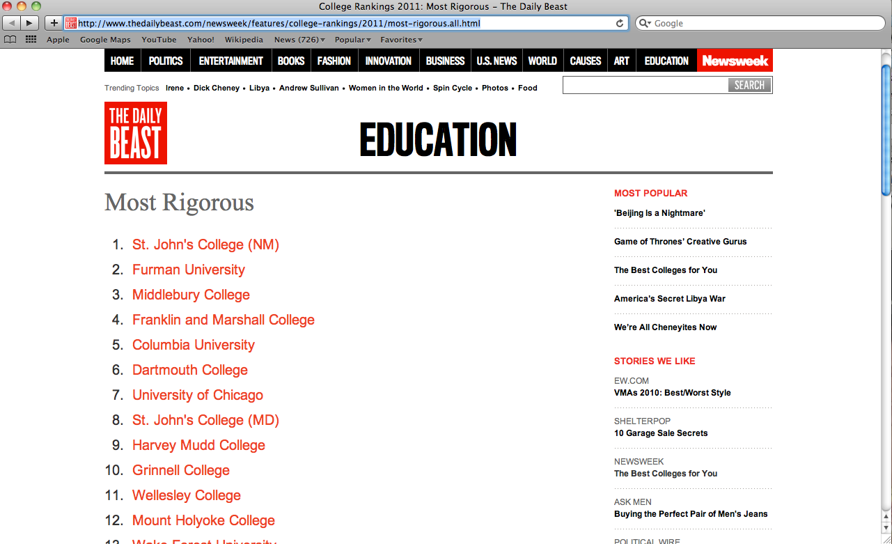The height and width of the screenshot is (544, 892).
Task: Open St. John's College (MD) link
Action: (205, 420)
